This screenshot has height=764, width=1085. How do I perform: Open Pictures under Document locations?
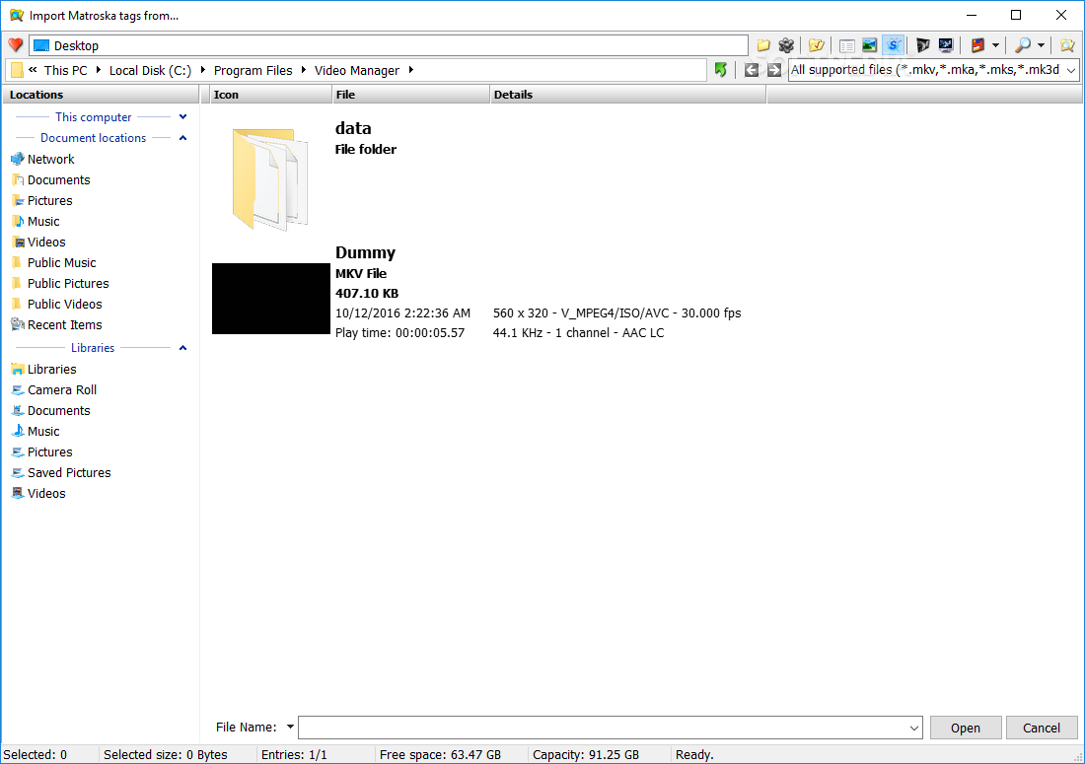[x=41, y=200]
